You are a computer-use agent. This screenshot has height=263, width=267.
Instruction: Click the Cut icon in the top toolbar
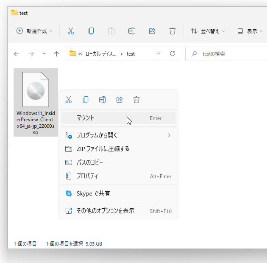pos(71,31)
